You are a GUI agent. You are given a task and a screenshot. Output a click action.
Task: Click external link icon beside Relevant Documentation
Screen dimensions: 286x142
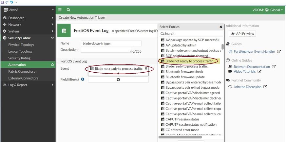tap(274, 67)
